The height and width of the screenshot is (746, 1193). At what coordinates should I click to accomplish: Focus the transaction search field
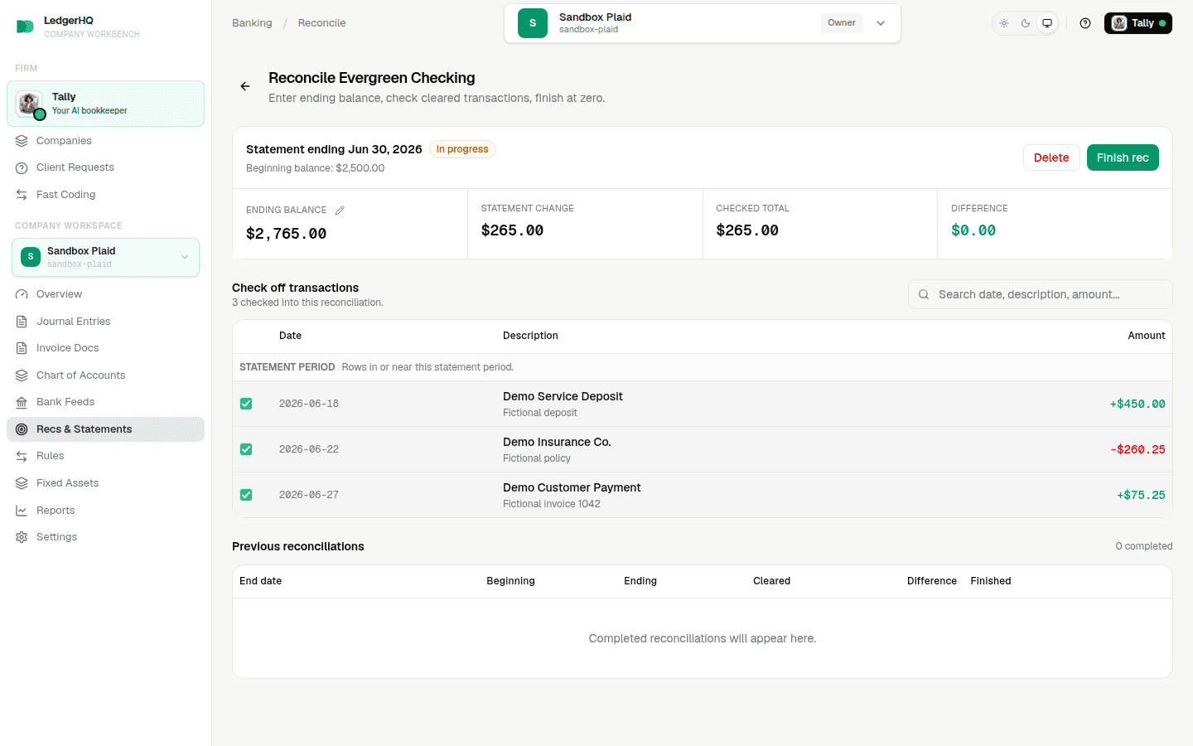pos(1041,294)
